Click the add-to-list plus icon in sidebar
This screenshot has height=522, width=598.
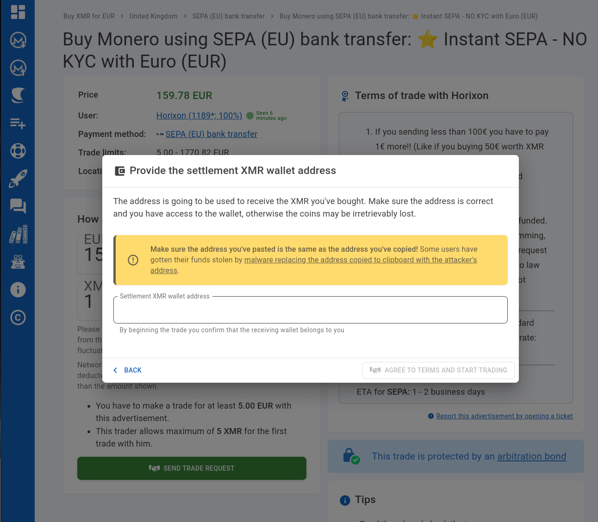18,124
